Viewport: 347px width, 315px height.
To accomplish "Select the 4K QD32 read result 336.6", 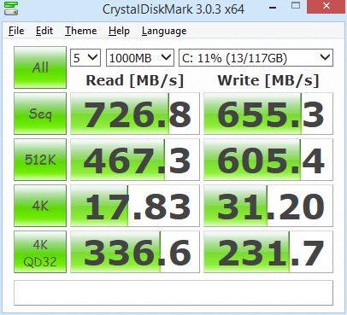I will (135, 252).
